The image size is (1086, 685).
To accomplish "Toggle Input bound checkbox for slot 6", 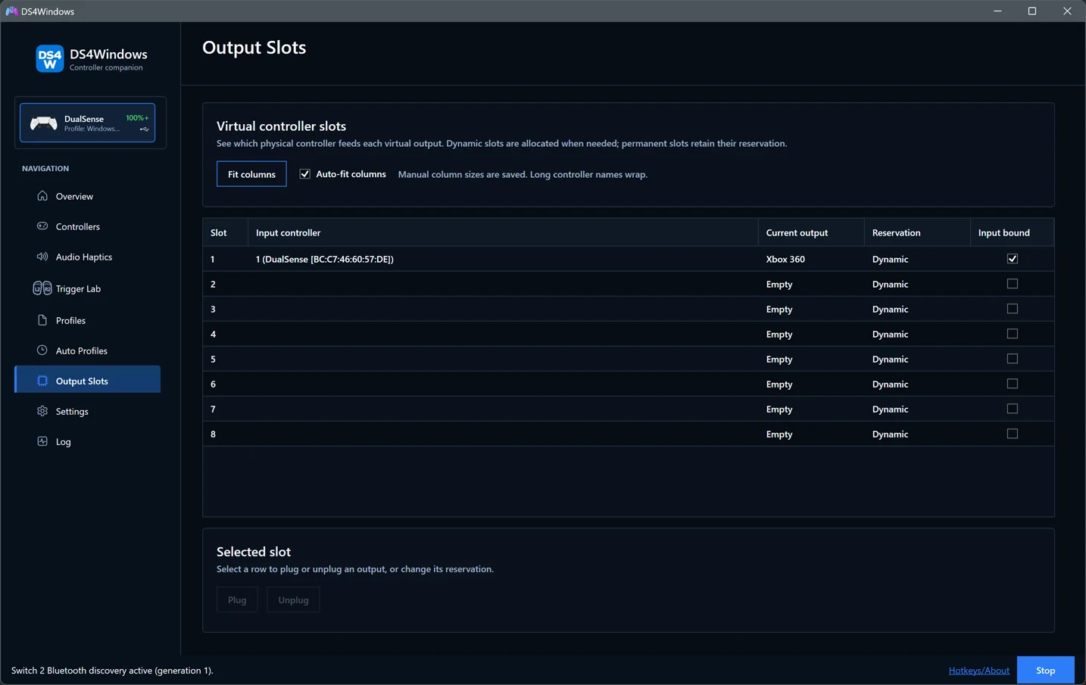I will tap(1013, 384).
